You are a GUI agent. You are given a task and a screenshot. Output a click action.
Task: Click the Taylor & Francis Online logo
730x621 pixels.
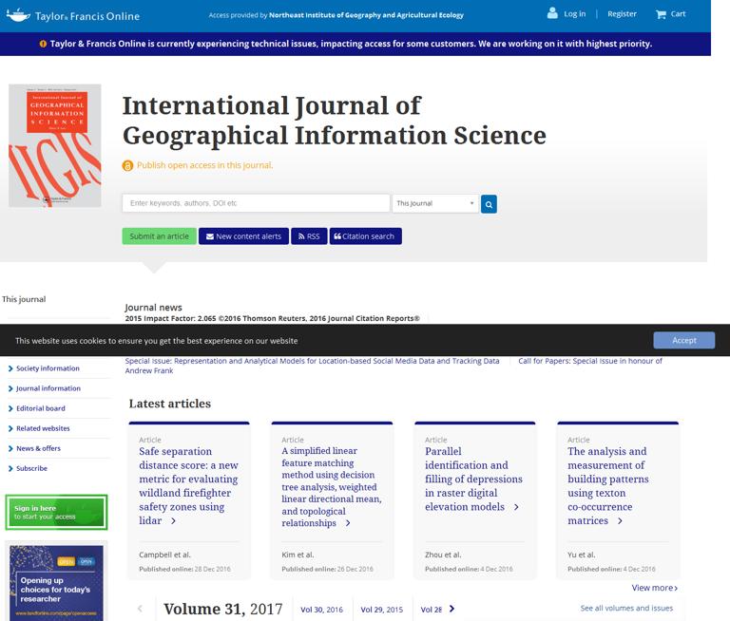coord(73,15)
